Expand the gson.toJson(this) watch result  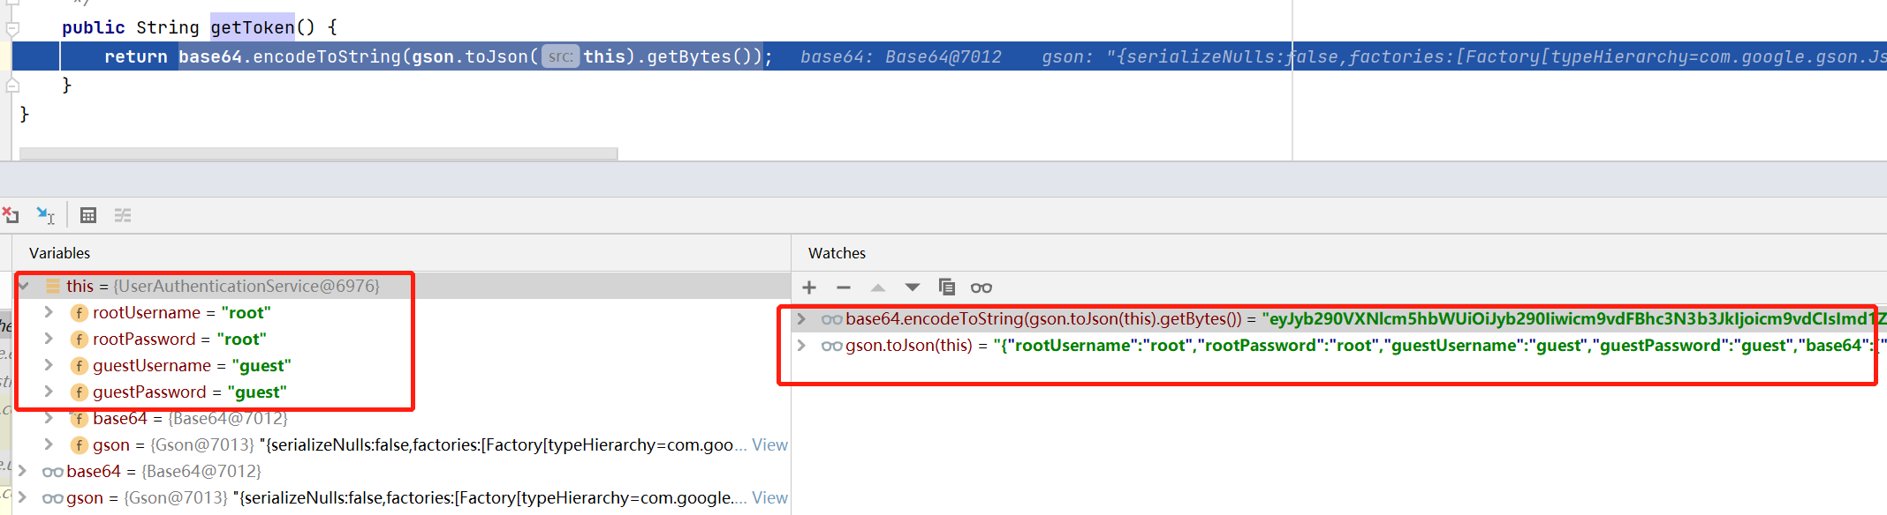point(801,345)
